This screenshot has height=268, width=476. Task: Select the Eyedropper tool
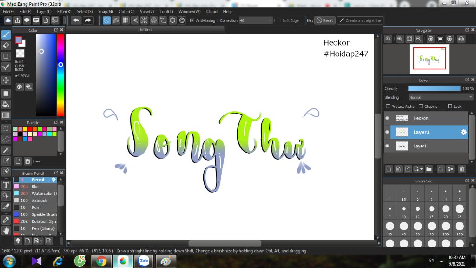(x=6, y=220)
